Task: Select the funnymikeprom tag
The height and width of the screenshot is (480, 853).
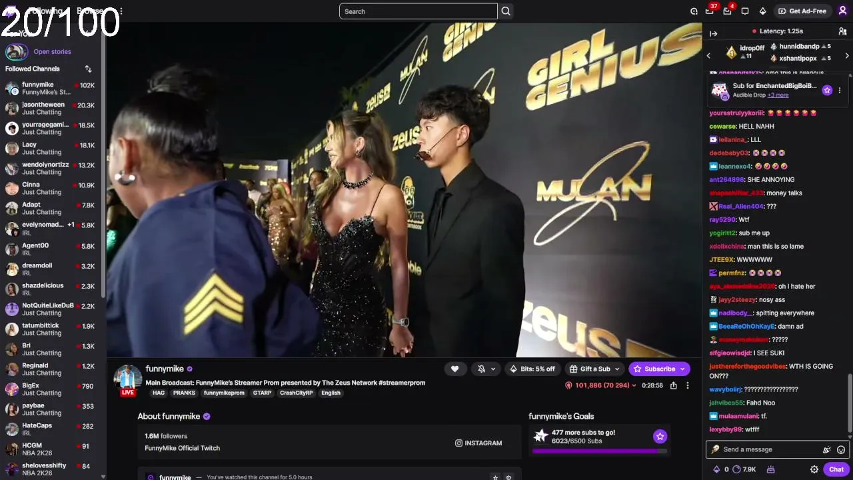Action: [x=224, y=393]
